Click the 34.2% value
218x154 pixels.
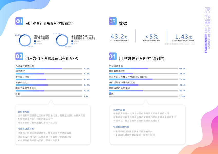[182, 74]
